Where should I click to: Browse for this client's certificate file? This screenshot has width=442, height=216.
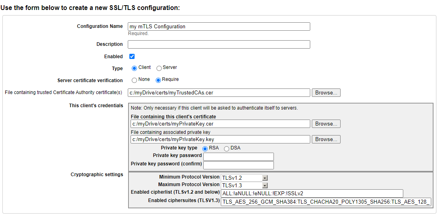point(326,124)
